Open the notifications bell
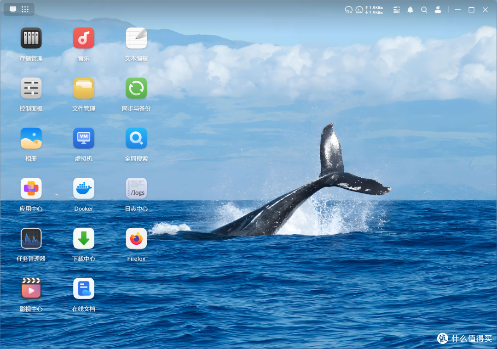 tap(410, 10)
